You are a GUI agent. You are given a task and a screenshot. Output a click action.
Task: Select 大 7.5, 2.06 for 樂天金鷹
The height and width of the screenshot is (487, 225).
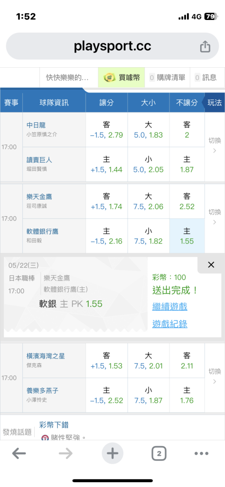coord(148,201)
